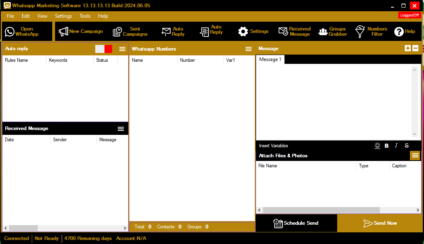
Task: Click the Schedule Send button
Action: coord(296,223)
